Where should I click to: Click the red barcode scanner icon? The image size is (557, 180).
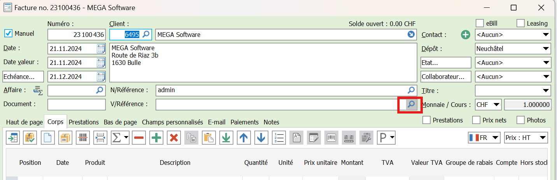click(83, 138)
